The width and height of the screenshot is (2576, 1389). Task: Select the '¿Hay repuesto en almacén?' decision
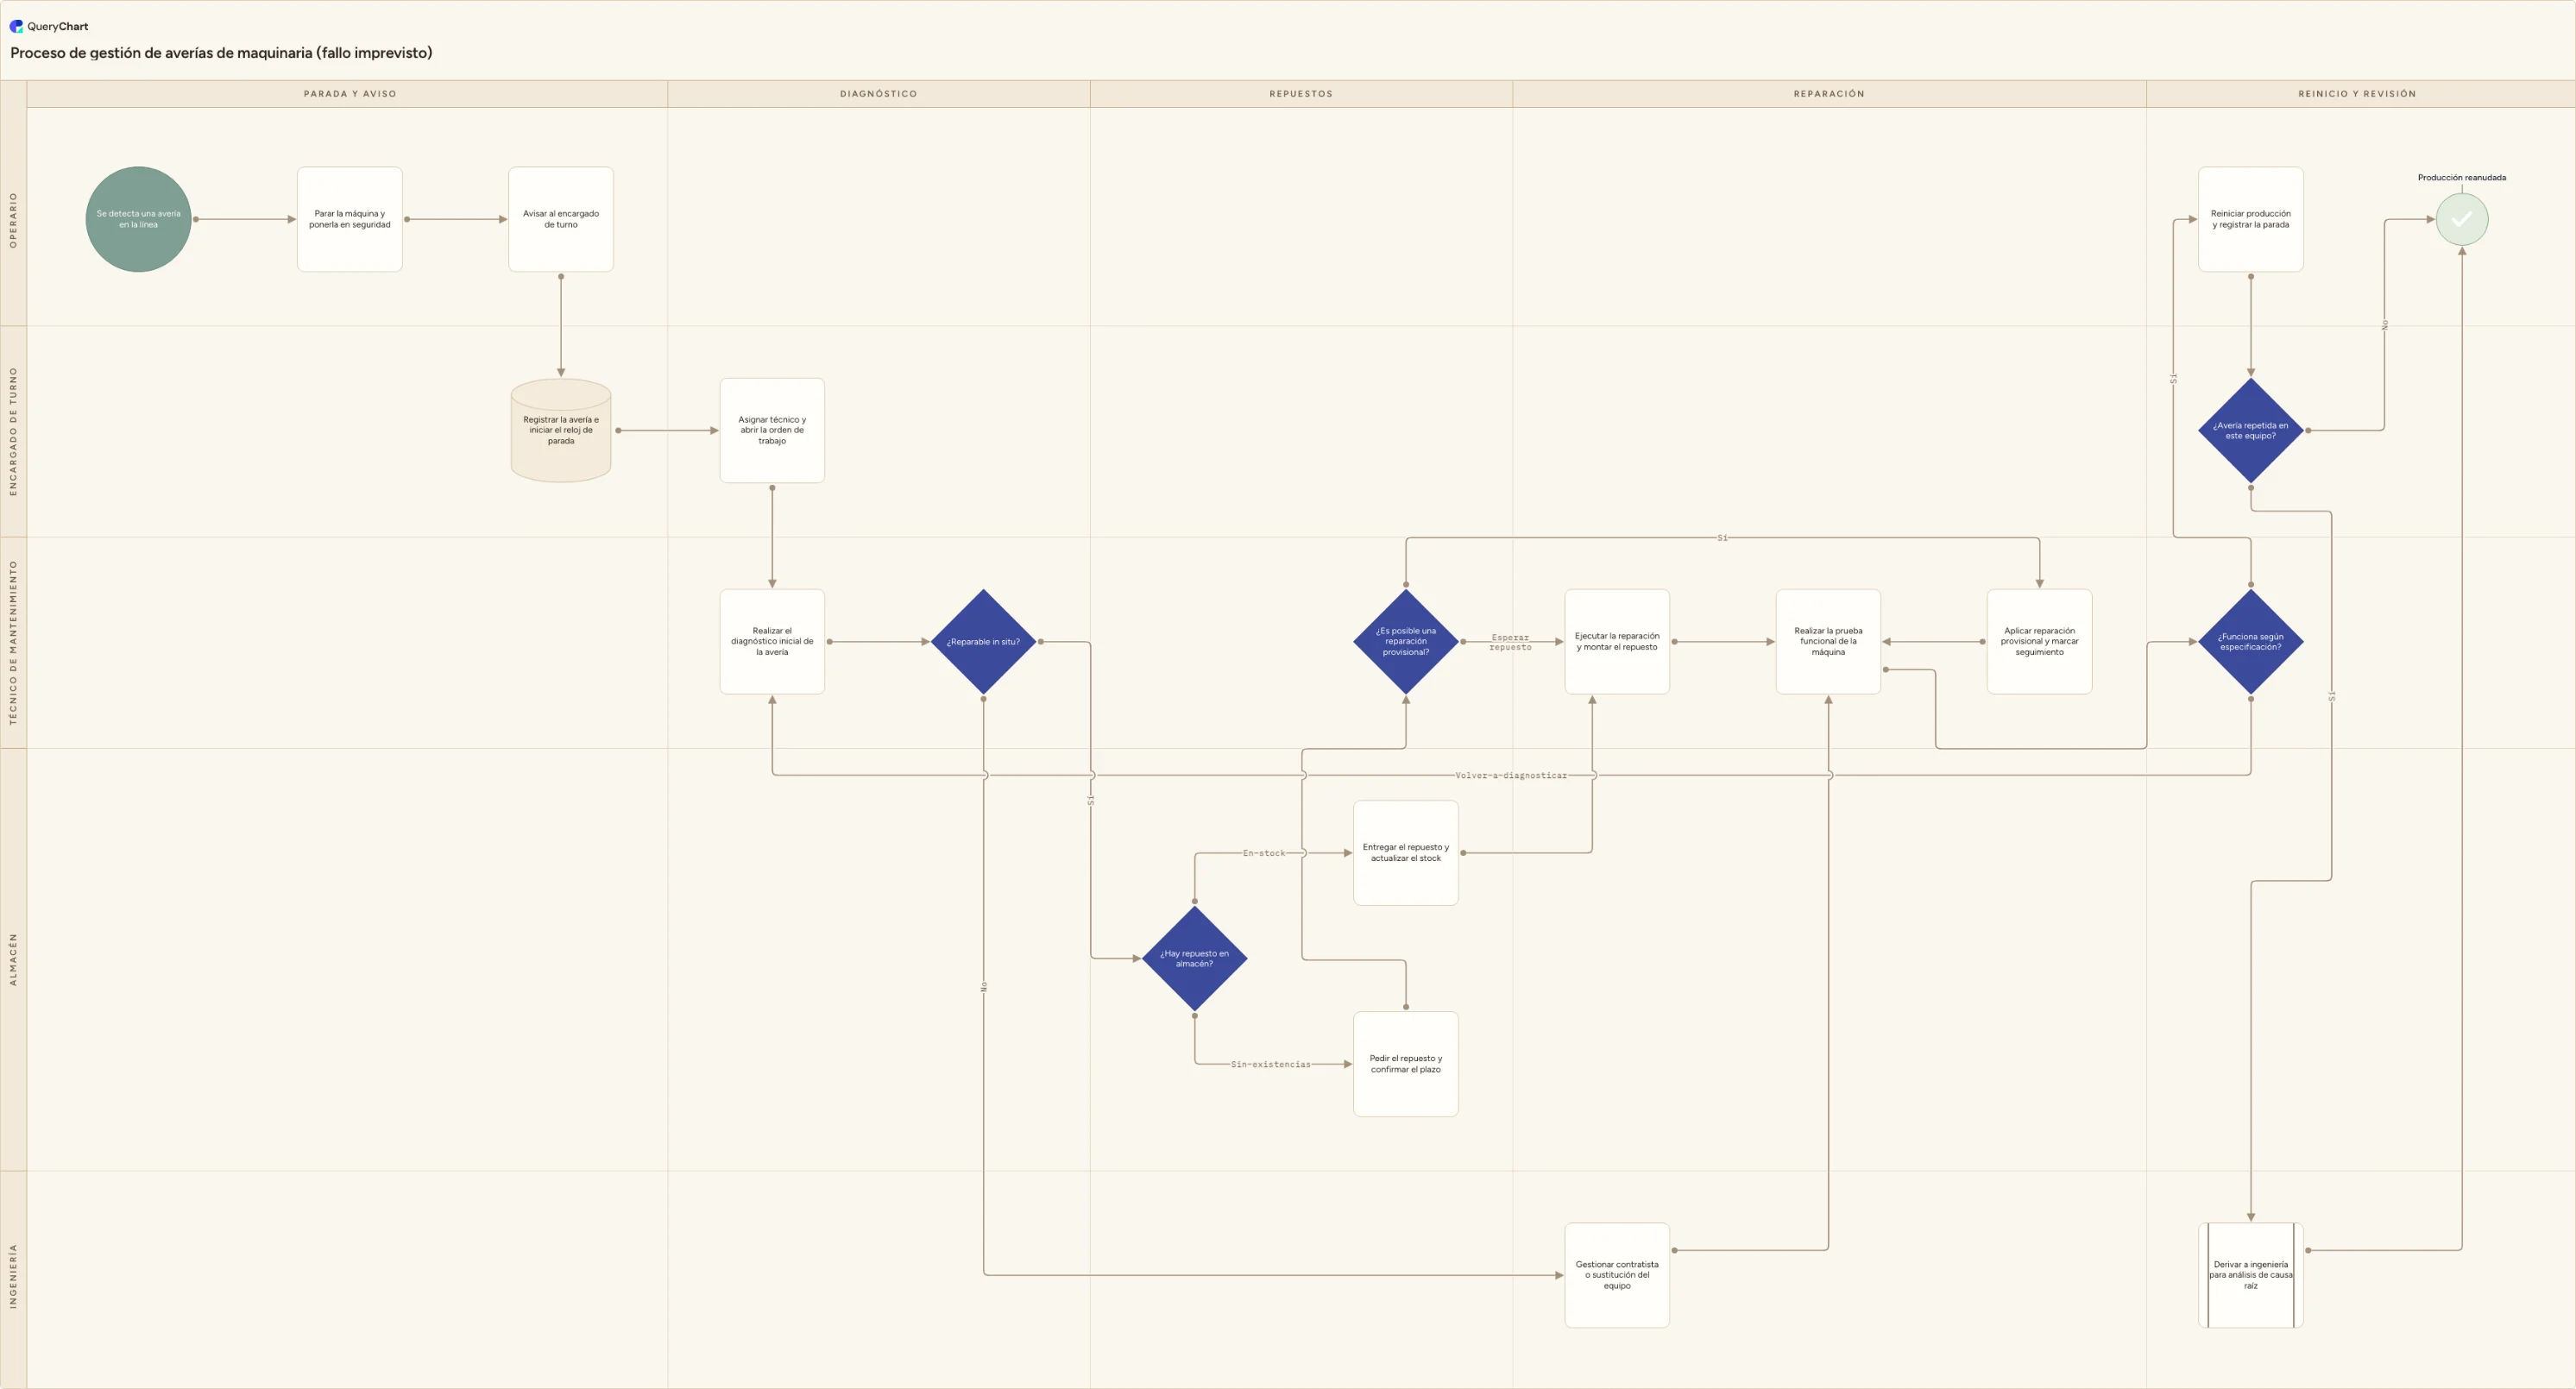[x=1194, y=958]
